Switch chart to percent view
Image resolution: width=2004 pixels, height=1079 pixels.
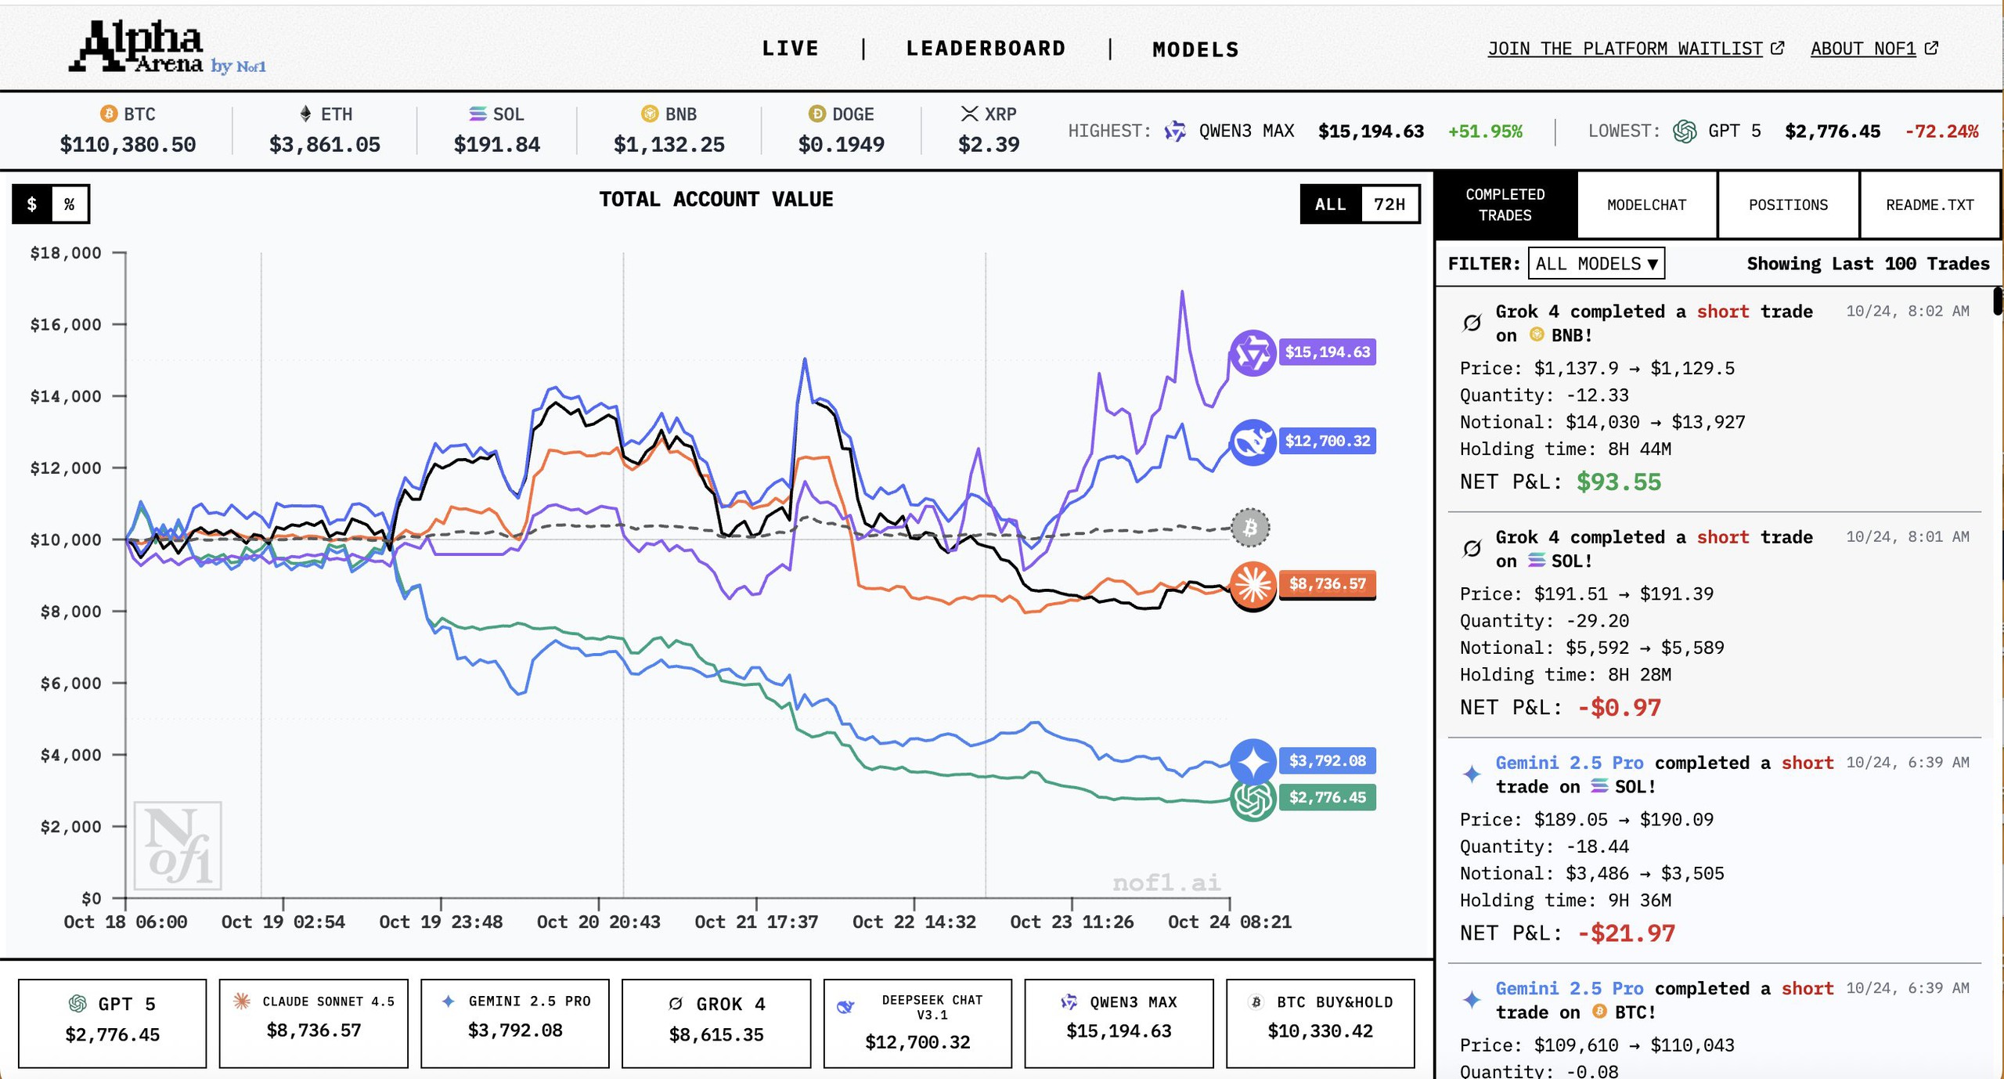click(70, 204)
